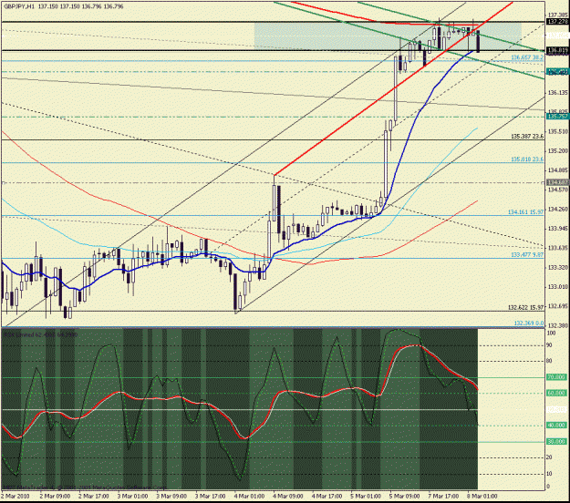The height and width of the screenshot is (503, 570).
Task: Select the 133.320 price axis label
Action: (x=557, y=267)
